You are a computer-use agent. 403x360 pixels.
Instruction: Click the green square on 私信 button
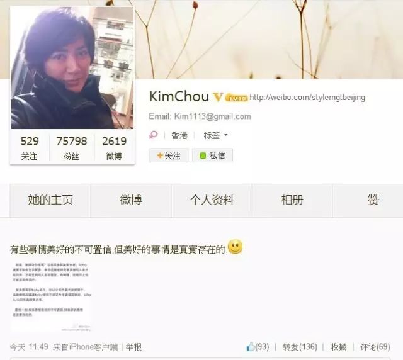tap(203, 155)
